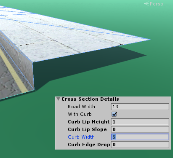This screenshot has height=158, width=173.
Task: Click the With Curb label
Action: click(80, 114)
